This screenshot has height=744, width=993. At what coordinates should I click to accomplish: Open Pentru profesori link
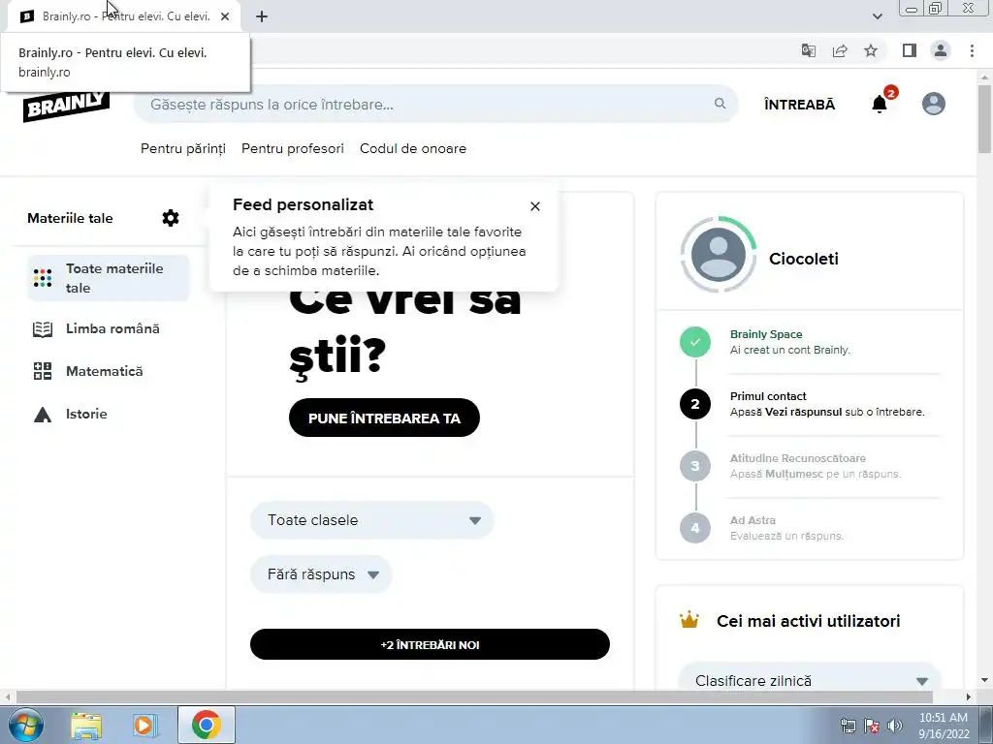(293, 148)
